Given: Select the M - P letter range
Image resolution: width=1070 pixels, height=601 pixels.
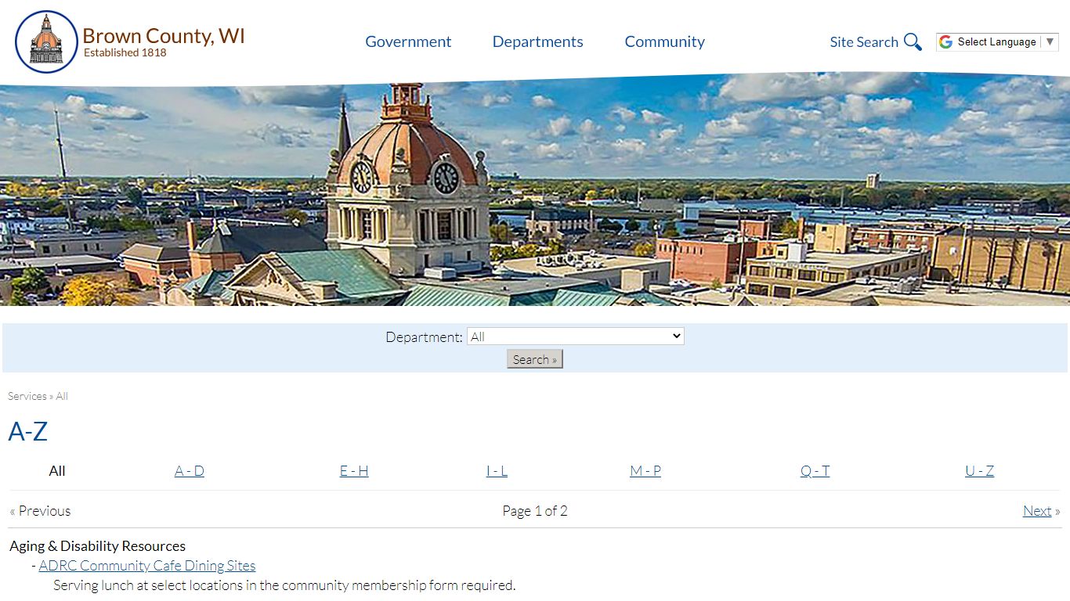Looking at the screenshot, I should click(645, 471).
